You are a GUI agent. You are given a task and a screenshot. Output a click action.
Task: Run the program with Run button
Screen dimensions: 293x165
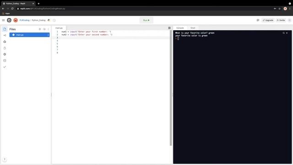[x=146, y=20]
